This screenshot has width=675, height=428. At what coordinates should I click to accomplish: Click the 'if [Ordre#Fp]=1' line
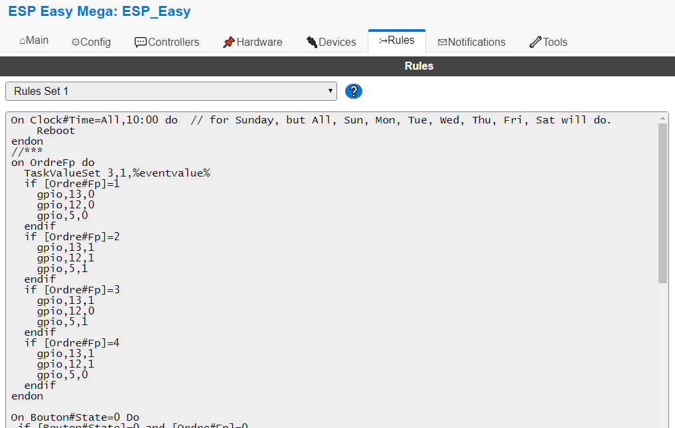click(72, 184)
